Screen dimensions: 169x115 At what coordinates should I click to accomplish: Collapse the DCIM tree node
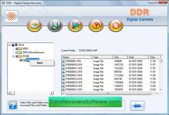14,56
